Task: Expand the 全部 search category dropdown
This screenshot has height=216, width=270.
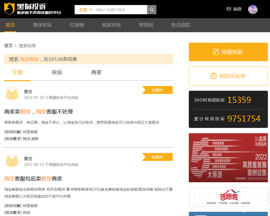Action: [84, 10]
